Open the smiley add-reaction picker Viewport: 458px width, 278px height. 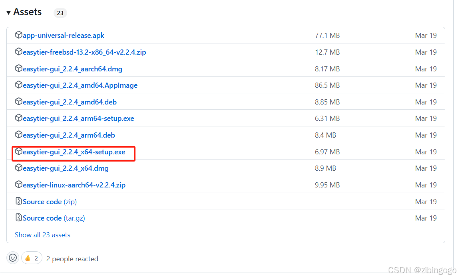click(x=13, y=258)
